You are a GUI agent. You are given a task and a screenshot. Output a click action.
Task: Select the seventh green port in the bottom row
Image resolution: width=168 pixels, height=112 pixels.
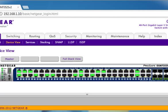click(x=92, y=75)
